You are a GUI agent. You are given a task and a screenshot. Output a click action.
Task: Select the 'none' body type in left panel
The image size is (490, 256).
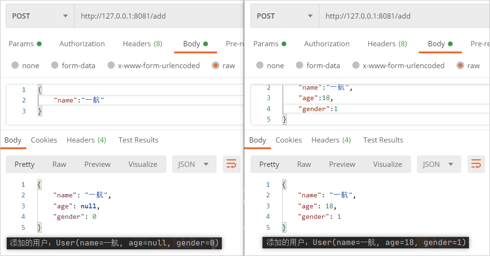[15, 65]
